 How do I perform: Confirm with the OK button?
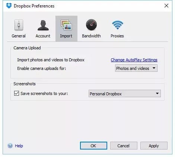93,145
